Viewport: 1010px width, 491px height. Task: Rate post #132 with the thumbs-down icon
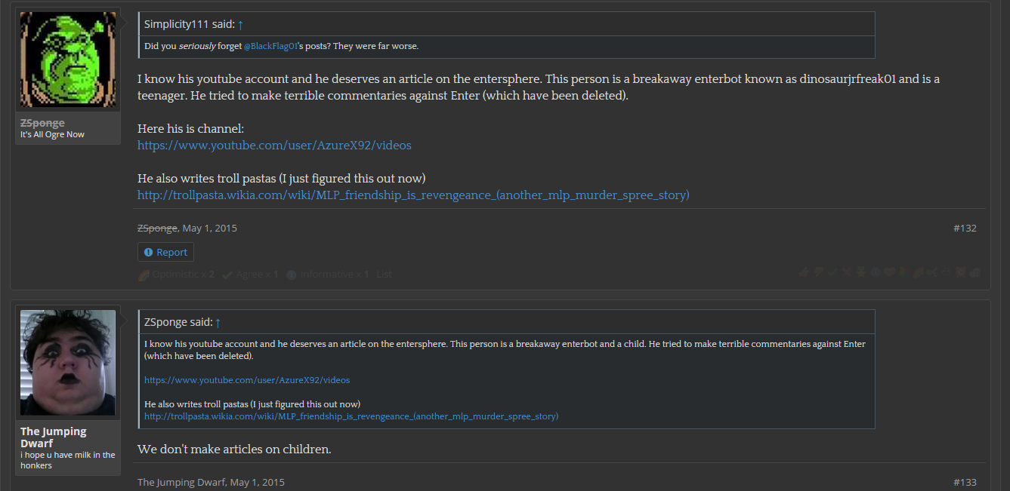click(x=818, y=272)
